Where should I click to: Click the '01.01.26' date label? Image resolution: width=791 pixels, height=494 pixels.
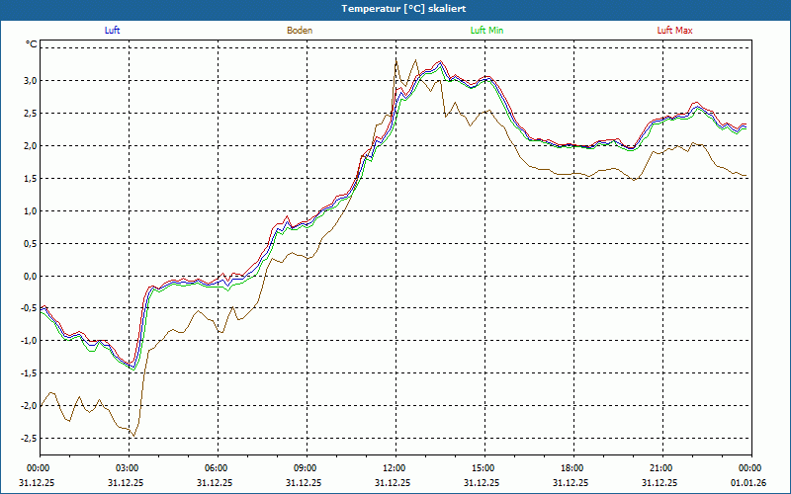(748, 482)
